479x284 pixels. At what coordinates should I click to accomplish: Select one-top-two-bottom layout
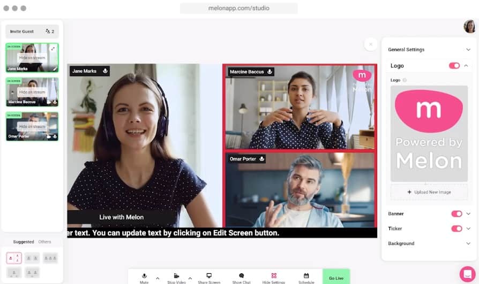(x=14, y=272)
